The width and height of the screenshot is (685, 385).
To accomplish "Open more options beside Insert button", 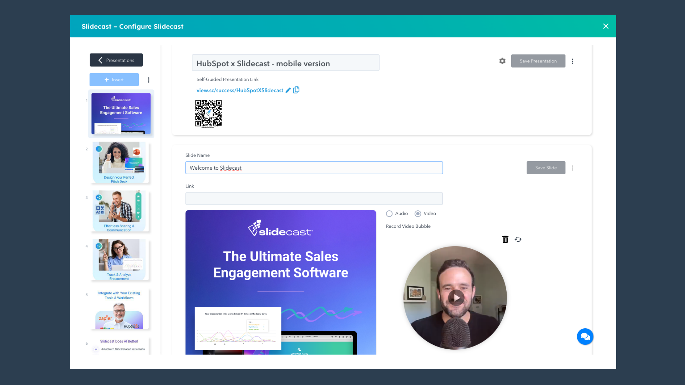I will (149, 80).
